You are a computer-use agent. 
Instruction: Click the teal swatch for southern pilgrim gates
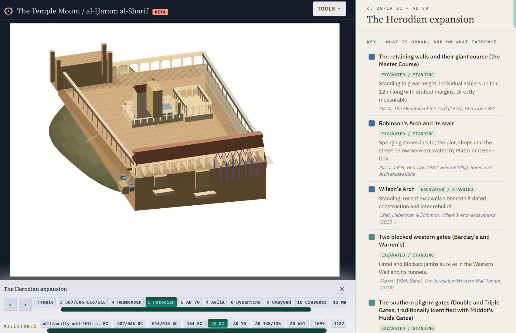coord(372,303)
